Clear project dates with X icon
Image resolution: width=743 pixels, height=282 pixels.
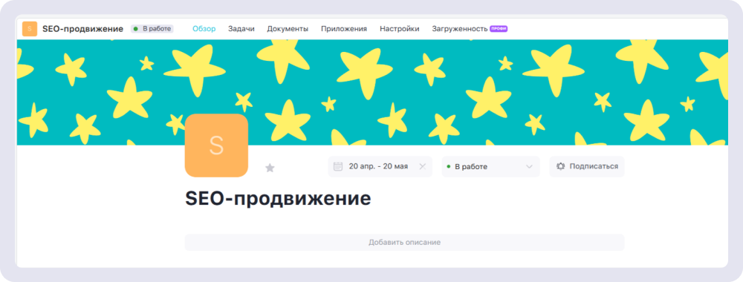pyautogui.click(x=423, y=166)
